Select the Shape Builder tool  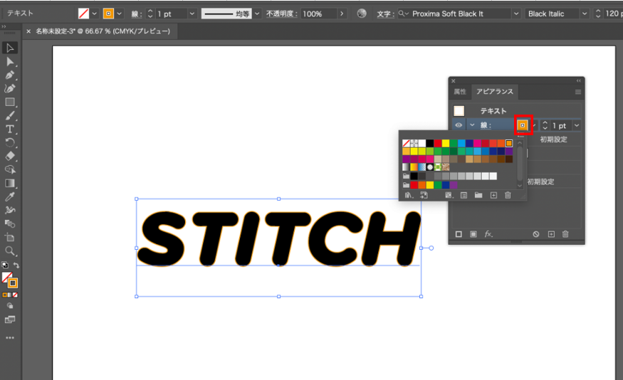point(10,169)
